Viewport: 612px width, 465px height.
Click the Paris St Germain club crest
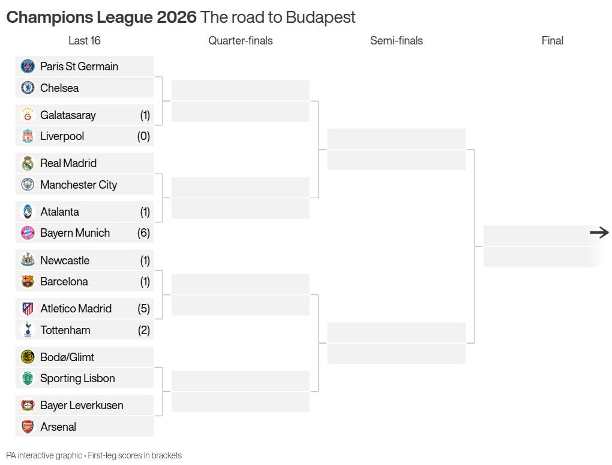coord(28,66)
